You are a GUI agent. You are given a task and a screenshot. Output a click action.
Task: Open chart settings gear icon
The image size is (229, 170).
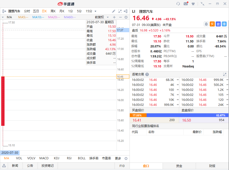126,17
